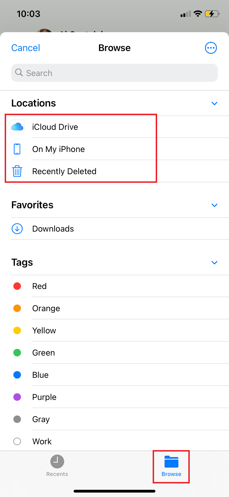Choose the Green tag
Screen dimensions: 229x497
43,353
